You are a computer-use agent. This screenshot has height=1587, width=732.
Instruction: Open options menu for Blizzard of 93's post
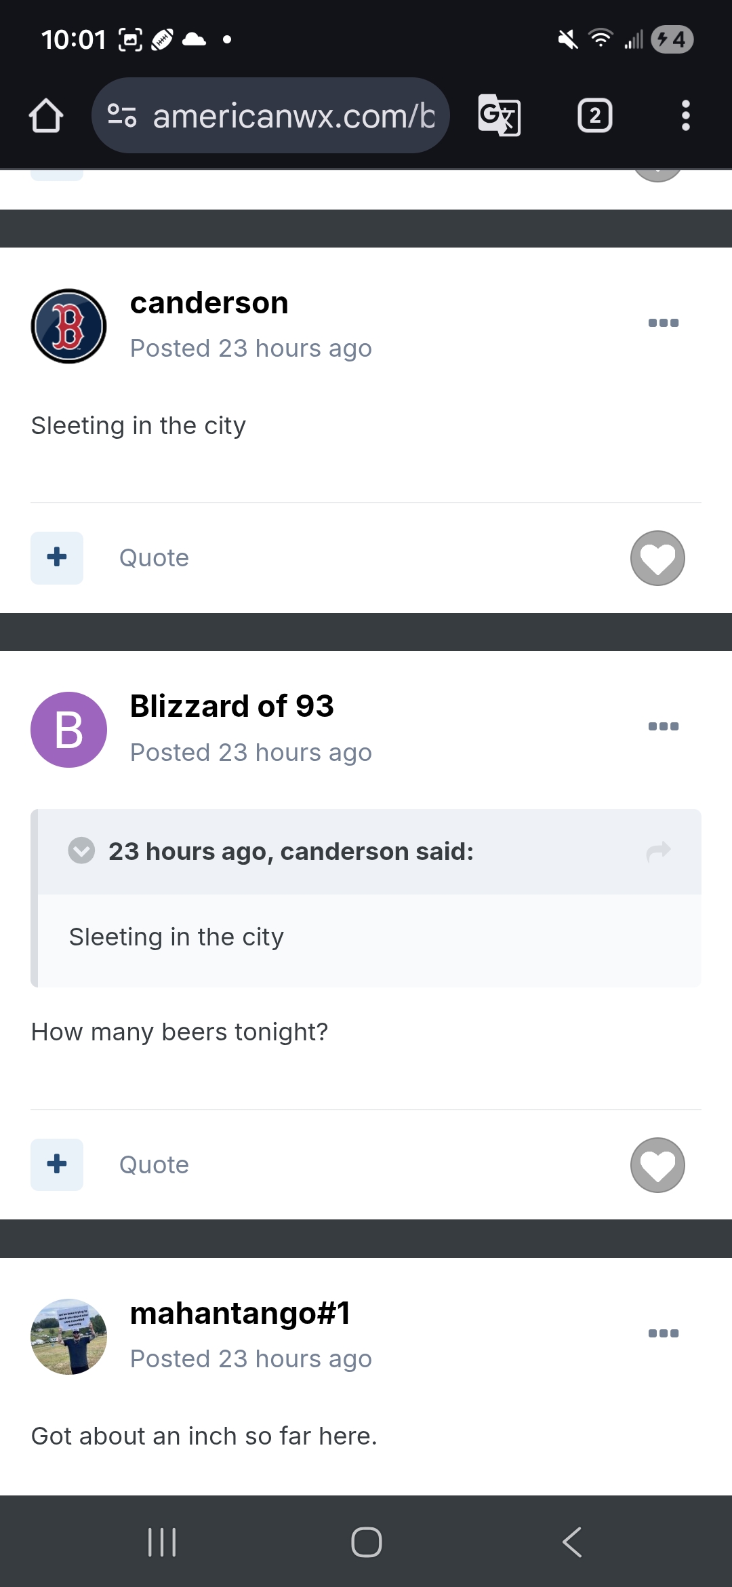tap(663, 726)
